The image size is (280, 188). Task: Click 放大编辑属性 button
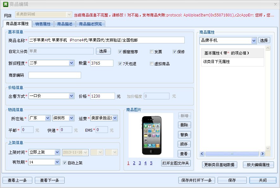258,165
